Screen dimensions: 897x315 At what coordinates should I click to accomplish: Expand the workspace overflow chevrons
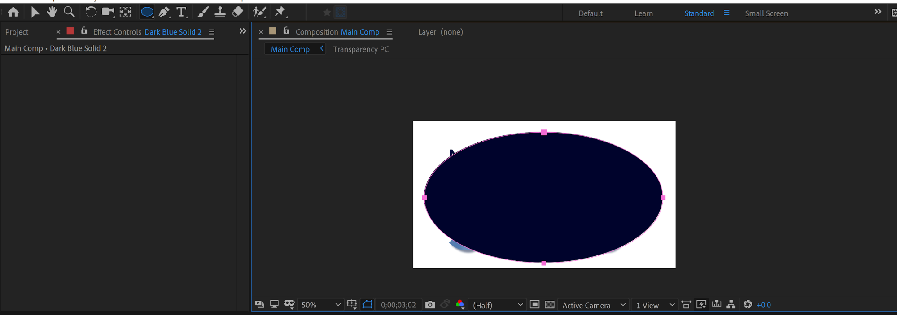tap(878, 12)
